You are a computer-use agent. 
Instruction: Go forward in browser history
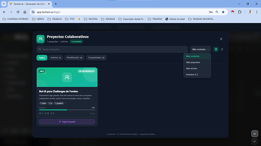(11, 12)
